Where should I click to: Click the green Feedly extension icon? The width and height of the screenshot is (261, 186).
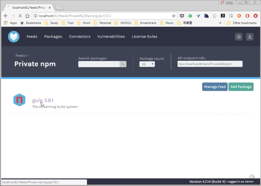click(190, 16)
